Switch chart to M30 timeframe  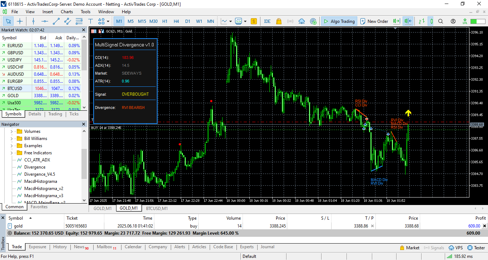click(x=153, y=21)
